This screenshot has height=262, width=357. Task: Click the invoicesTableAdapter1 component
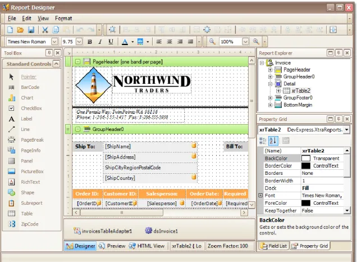[x=103, y=231]
